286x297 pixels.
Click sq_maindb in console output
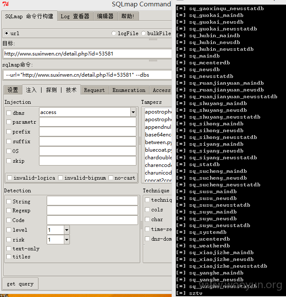204,56
